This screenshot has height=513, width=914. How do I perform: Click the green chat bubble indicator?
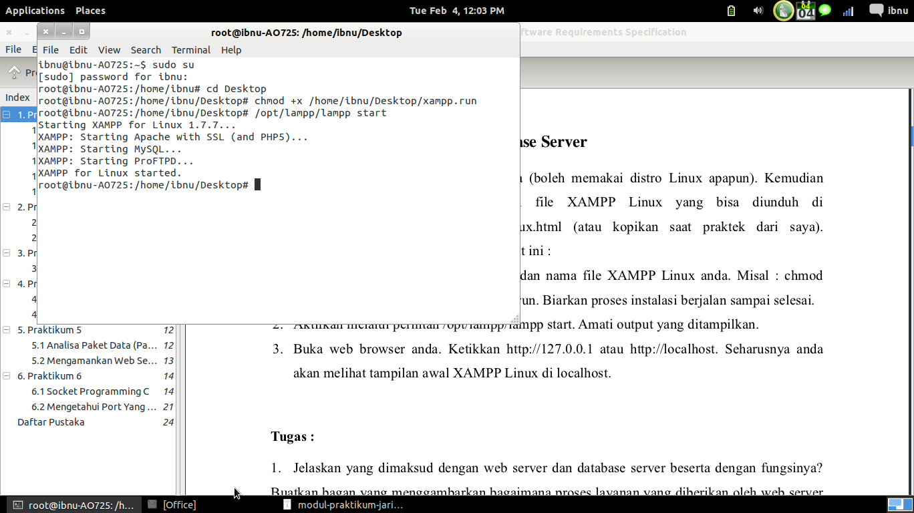825,10
